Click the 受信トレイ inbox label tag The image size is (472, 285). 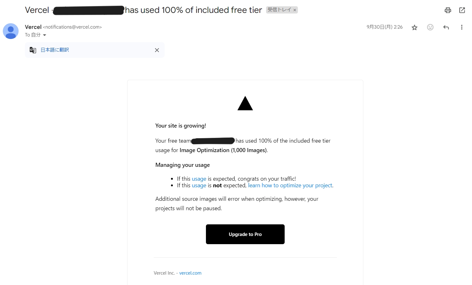[x=279, y=10]
